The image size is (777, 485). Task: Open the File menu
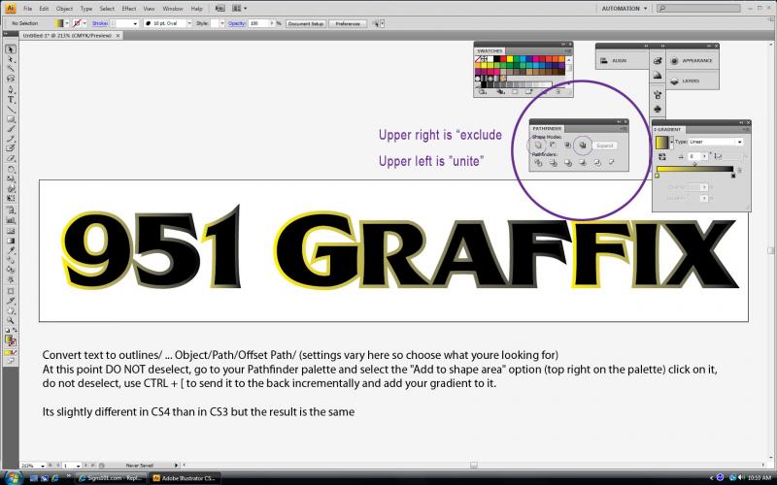coord(28,9)
